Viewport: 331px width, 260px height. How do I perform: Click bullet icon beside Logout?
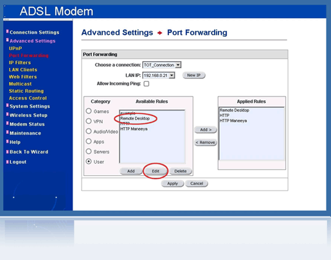pyautogui.click(x=7, y=162)
